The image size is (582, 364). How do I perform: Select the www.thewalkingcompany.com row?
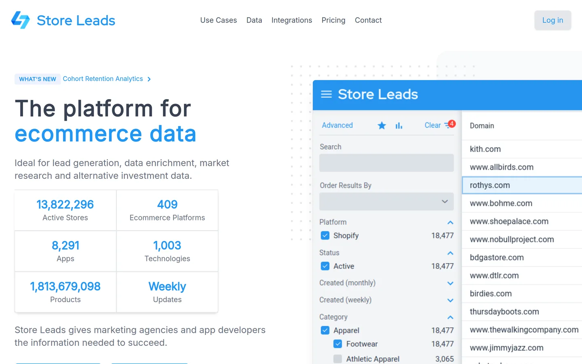pos(522,330)
